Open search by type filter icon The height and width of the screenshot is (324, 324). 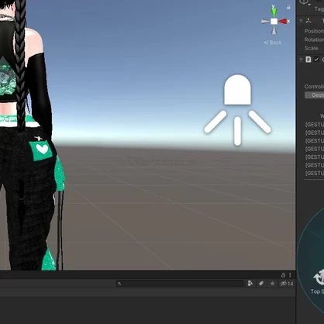coord(250,284)
